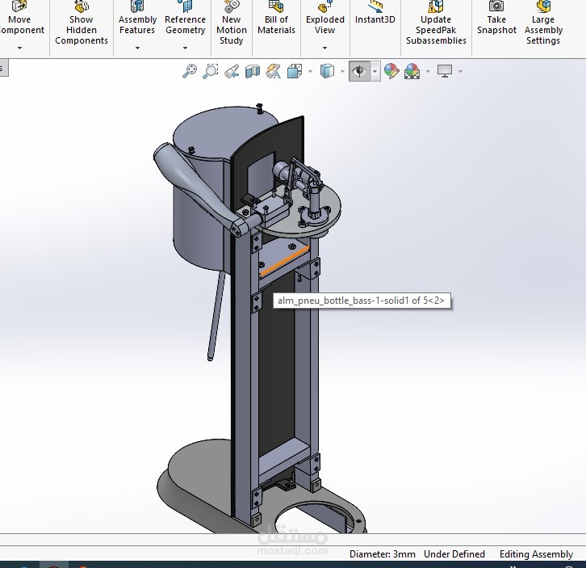
Task: Select Zoom to Area magnifier
Action: tap(211, 71)
